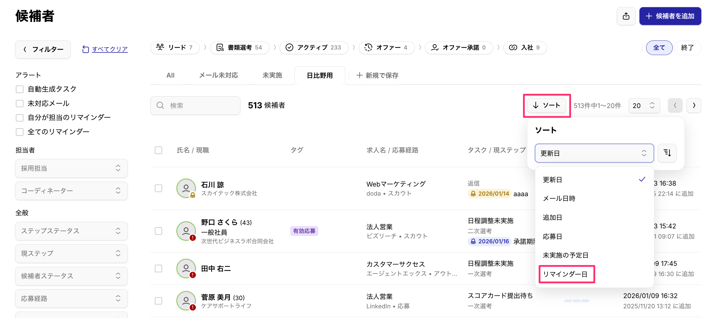This screenshot has width=717, height=318.
Task: Choose リマインダー日 sort option
Action: [565, 274]
